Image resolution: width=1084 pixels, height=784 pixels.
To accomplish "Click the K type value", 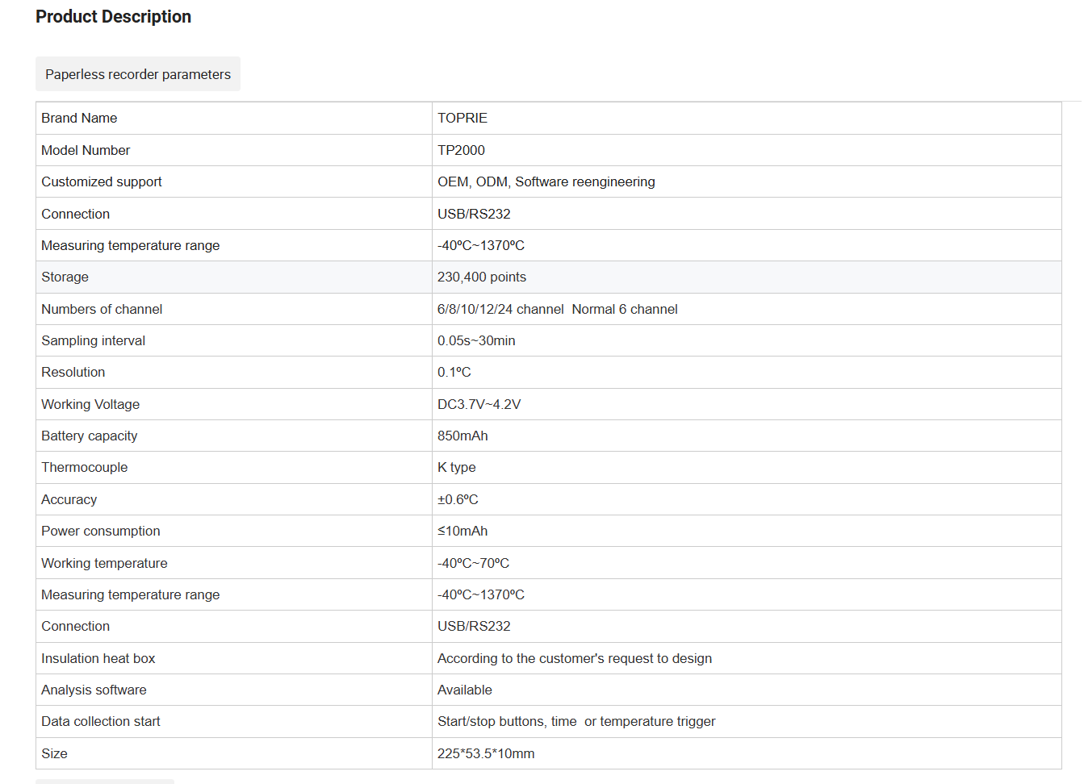I will coord(457,467).
